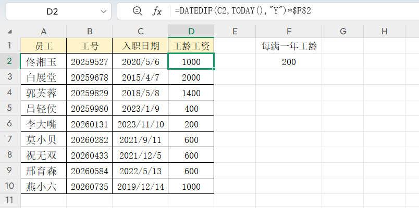Click the Name Box showing D2
This screenshot has height=208, width=419.
tap(52, 11)
